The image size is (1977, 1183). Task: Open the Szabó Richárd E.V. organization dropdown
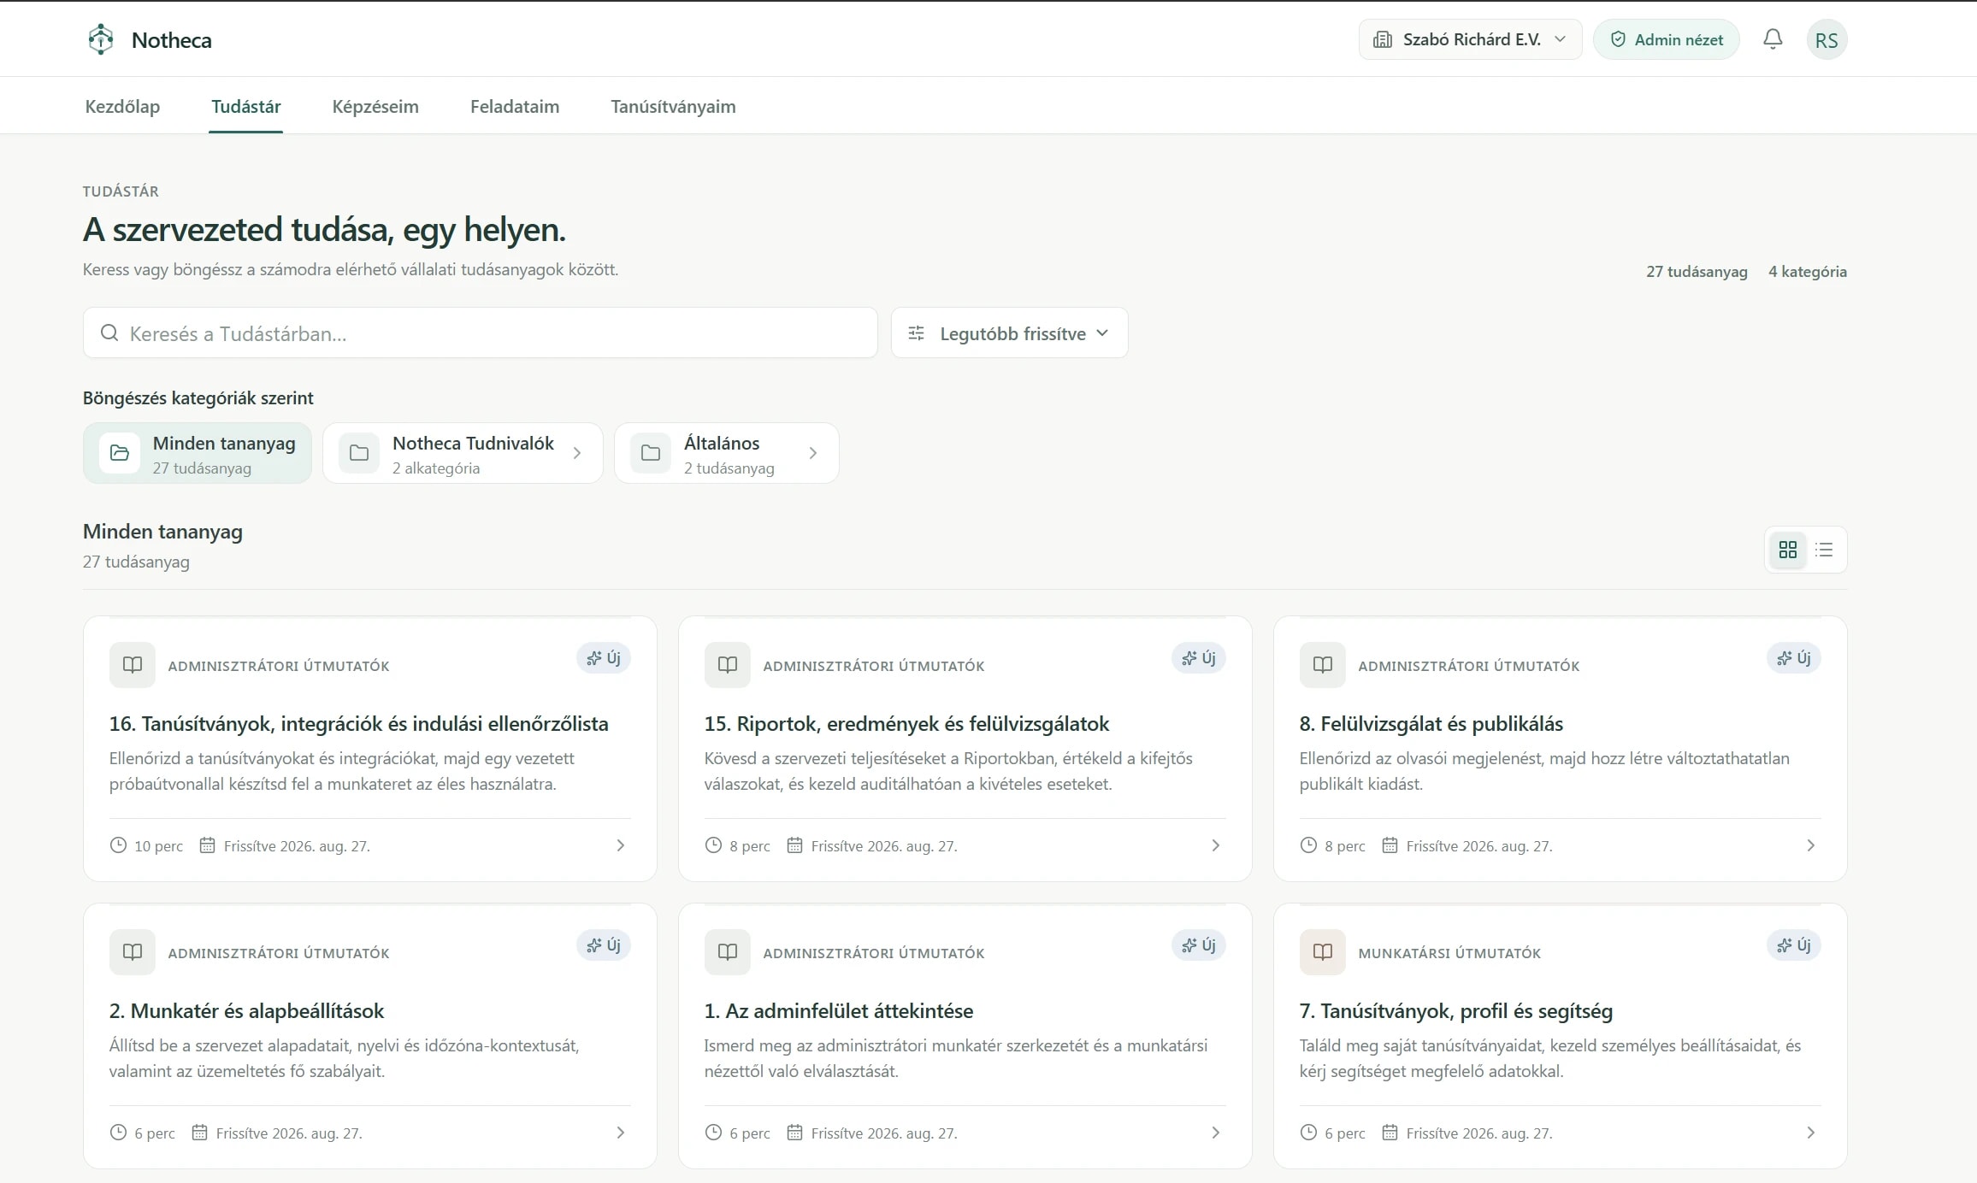click(1470, 39)
